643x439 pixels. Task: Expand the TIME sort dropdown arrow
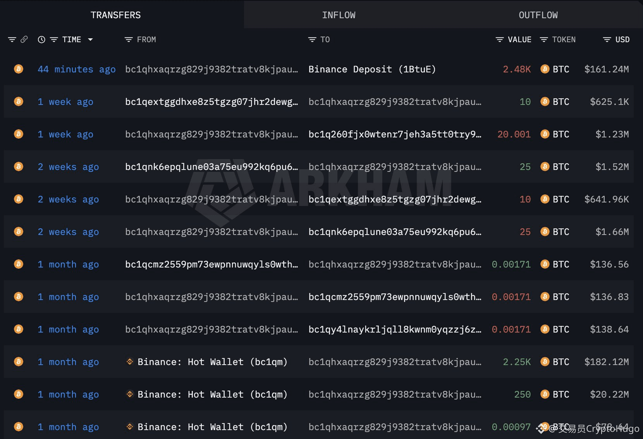click(90, 39)
